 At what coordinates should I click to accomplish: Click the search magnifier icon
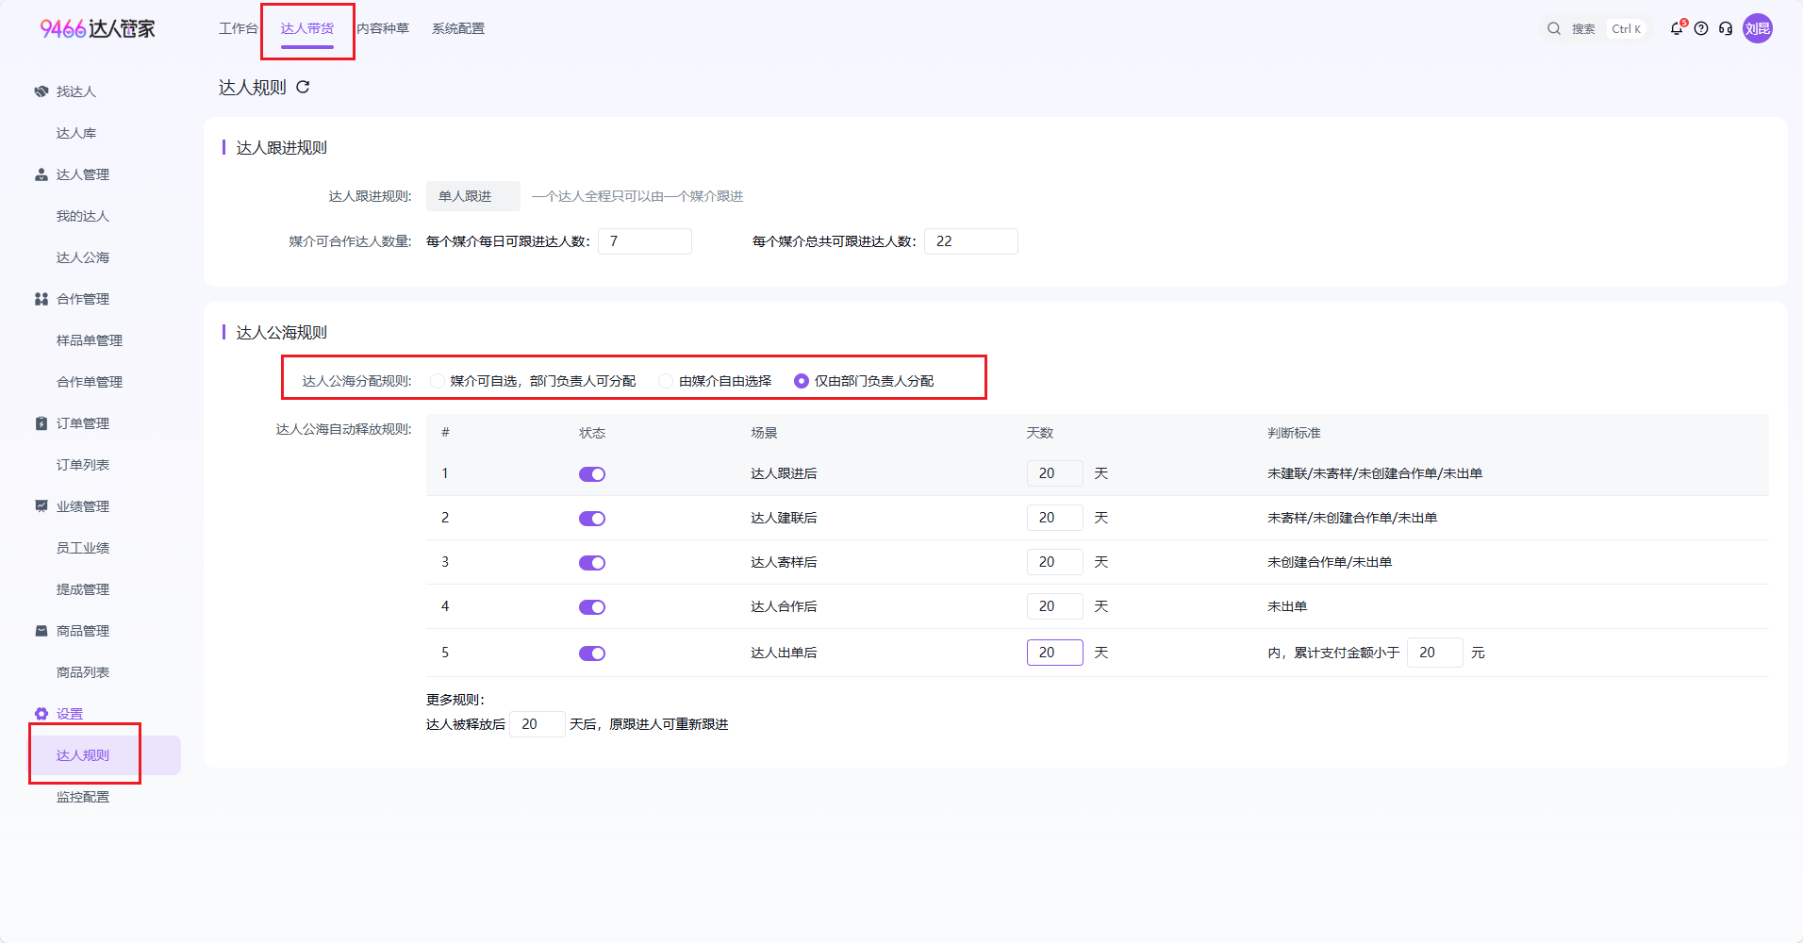[x=1554, y=28]
